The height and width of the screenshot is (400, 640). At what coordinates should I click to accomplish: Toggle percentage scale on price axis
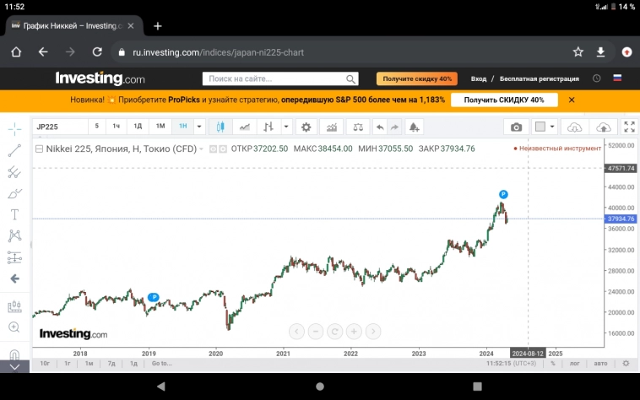(x=553, y=364)
